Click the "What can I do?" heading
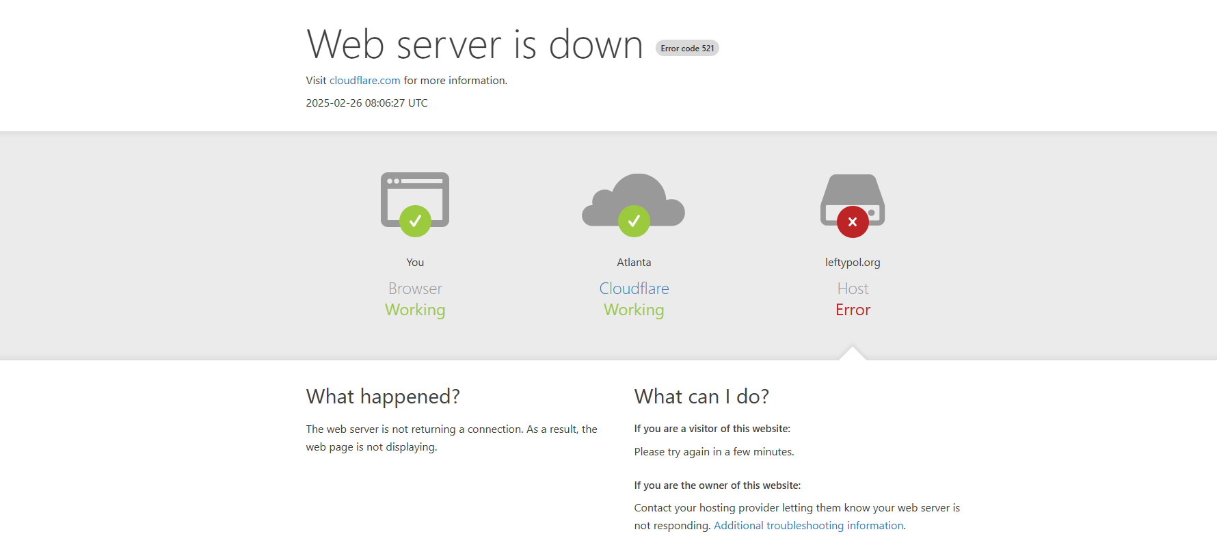The width and height of the screenshot is (1217, 547). (701, 397)
